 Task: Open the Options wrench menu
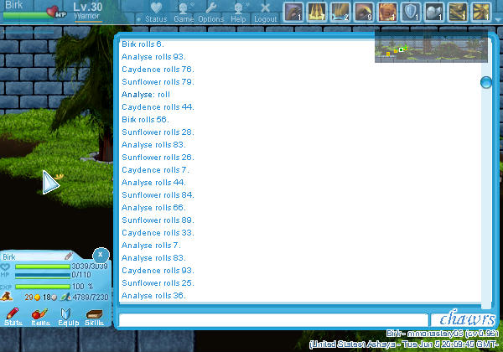point(211,12)
